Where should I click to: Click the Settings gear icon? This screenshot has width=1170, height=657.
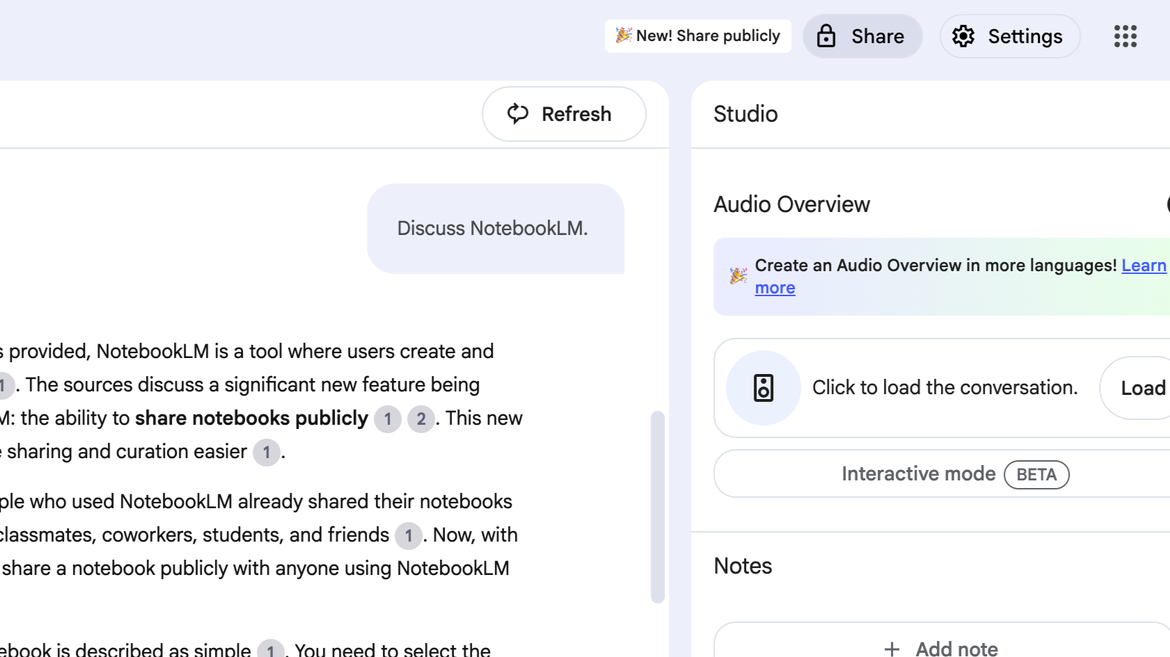[x=963, y=36]
